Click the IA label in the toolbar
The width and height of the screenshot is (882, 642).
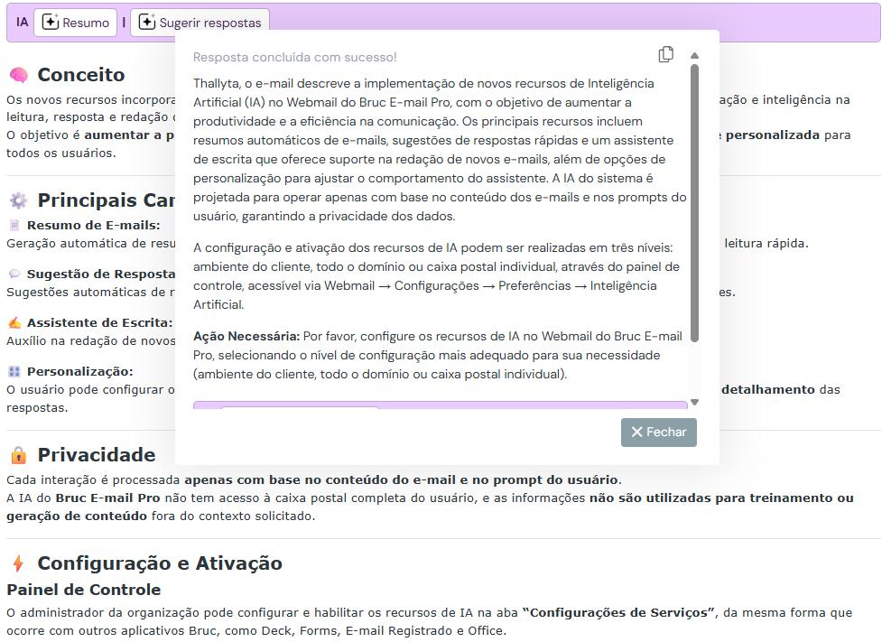click(x=20, y=22)
